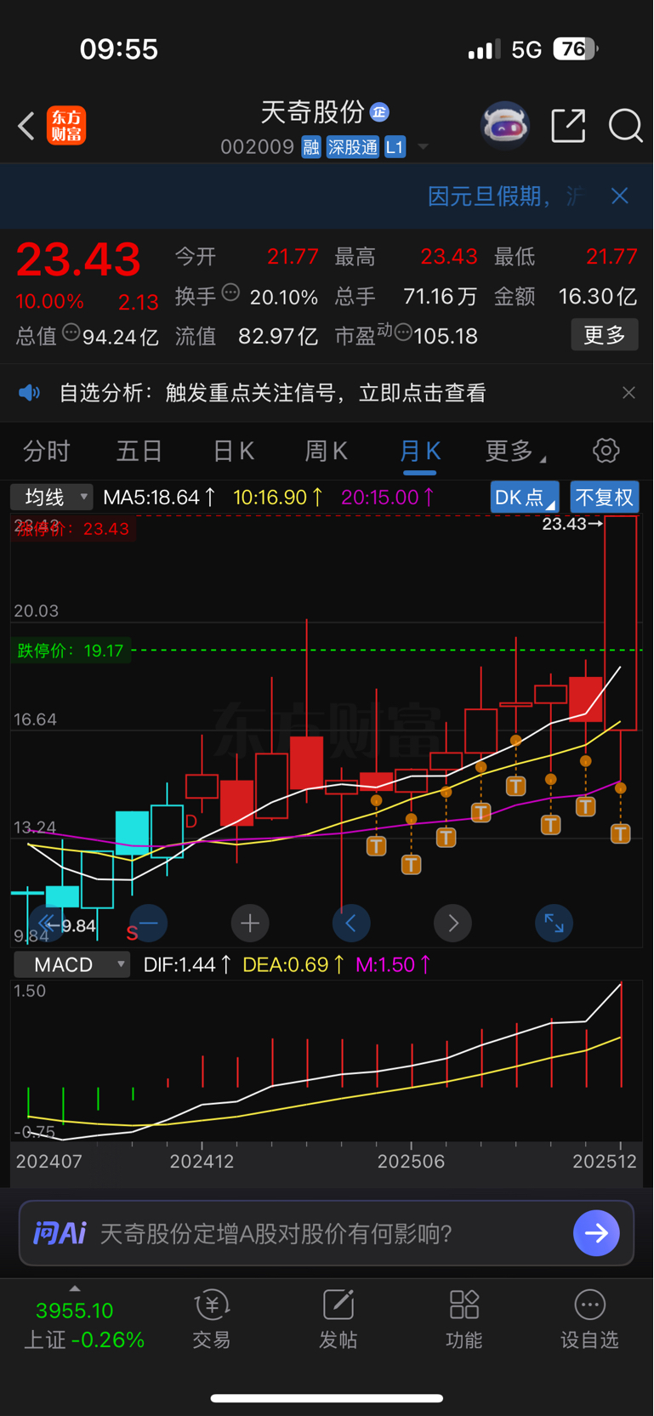Switch to 分时 chart tab
This screenshot has width=654, height=1416.
pyautogui.click(x=47, y=451)
